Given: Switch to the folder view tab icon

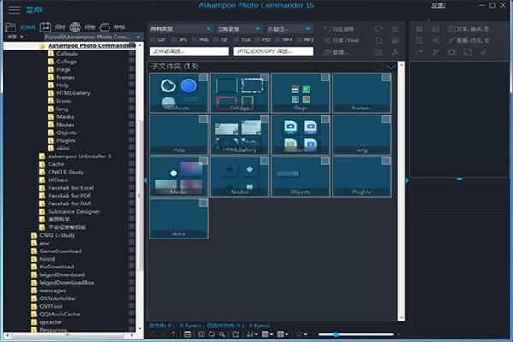Looking at the screenshot, I should (x=10, y=27).
